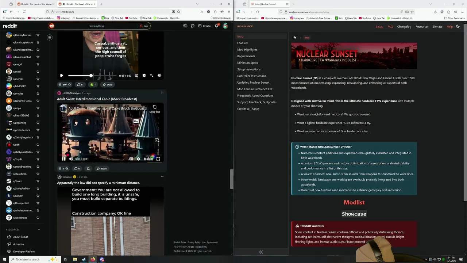Image resolution: width=467 pixels, height=263 pixels.
Task: Toggle favorite star for r/Unexpected
Action: pos(38,203)
